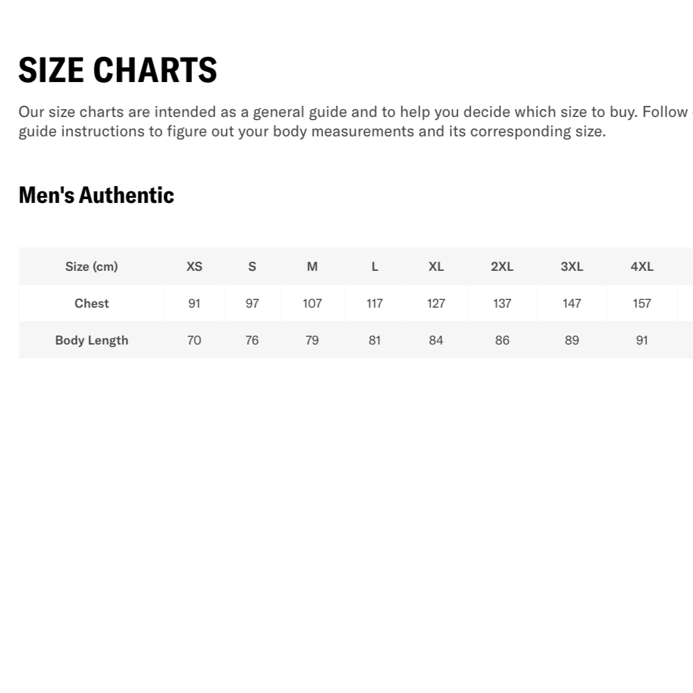Select the 4XL size column header
The image size is (693, 693).
coord(642,266)
